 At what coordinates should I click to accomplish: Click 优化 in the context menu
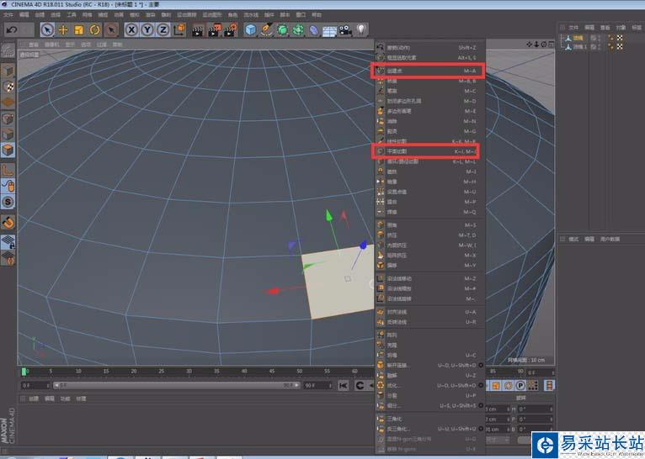tap(392, 384)
